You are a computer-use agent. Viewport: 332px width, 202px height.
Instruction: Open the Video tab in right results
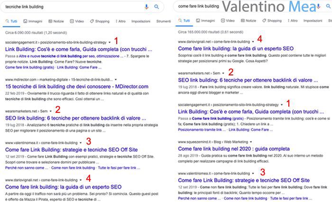coord(228,20)
